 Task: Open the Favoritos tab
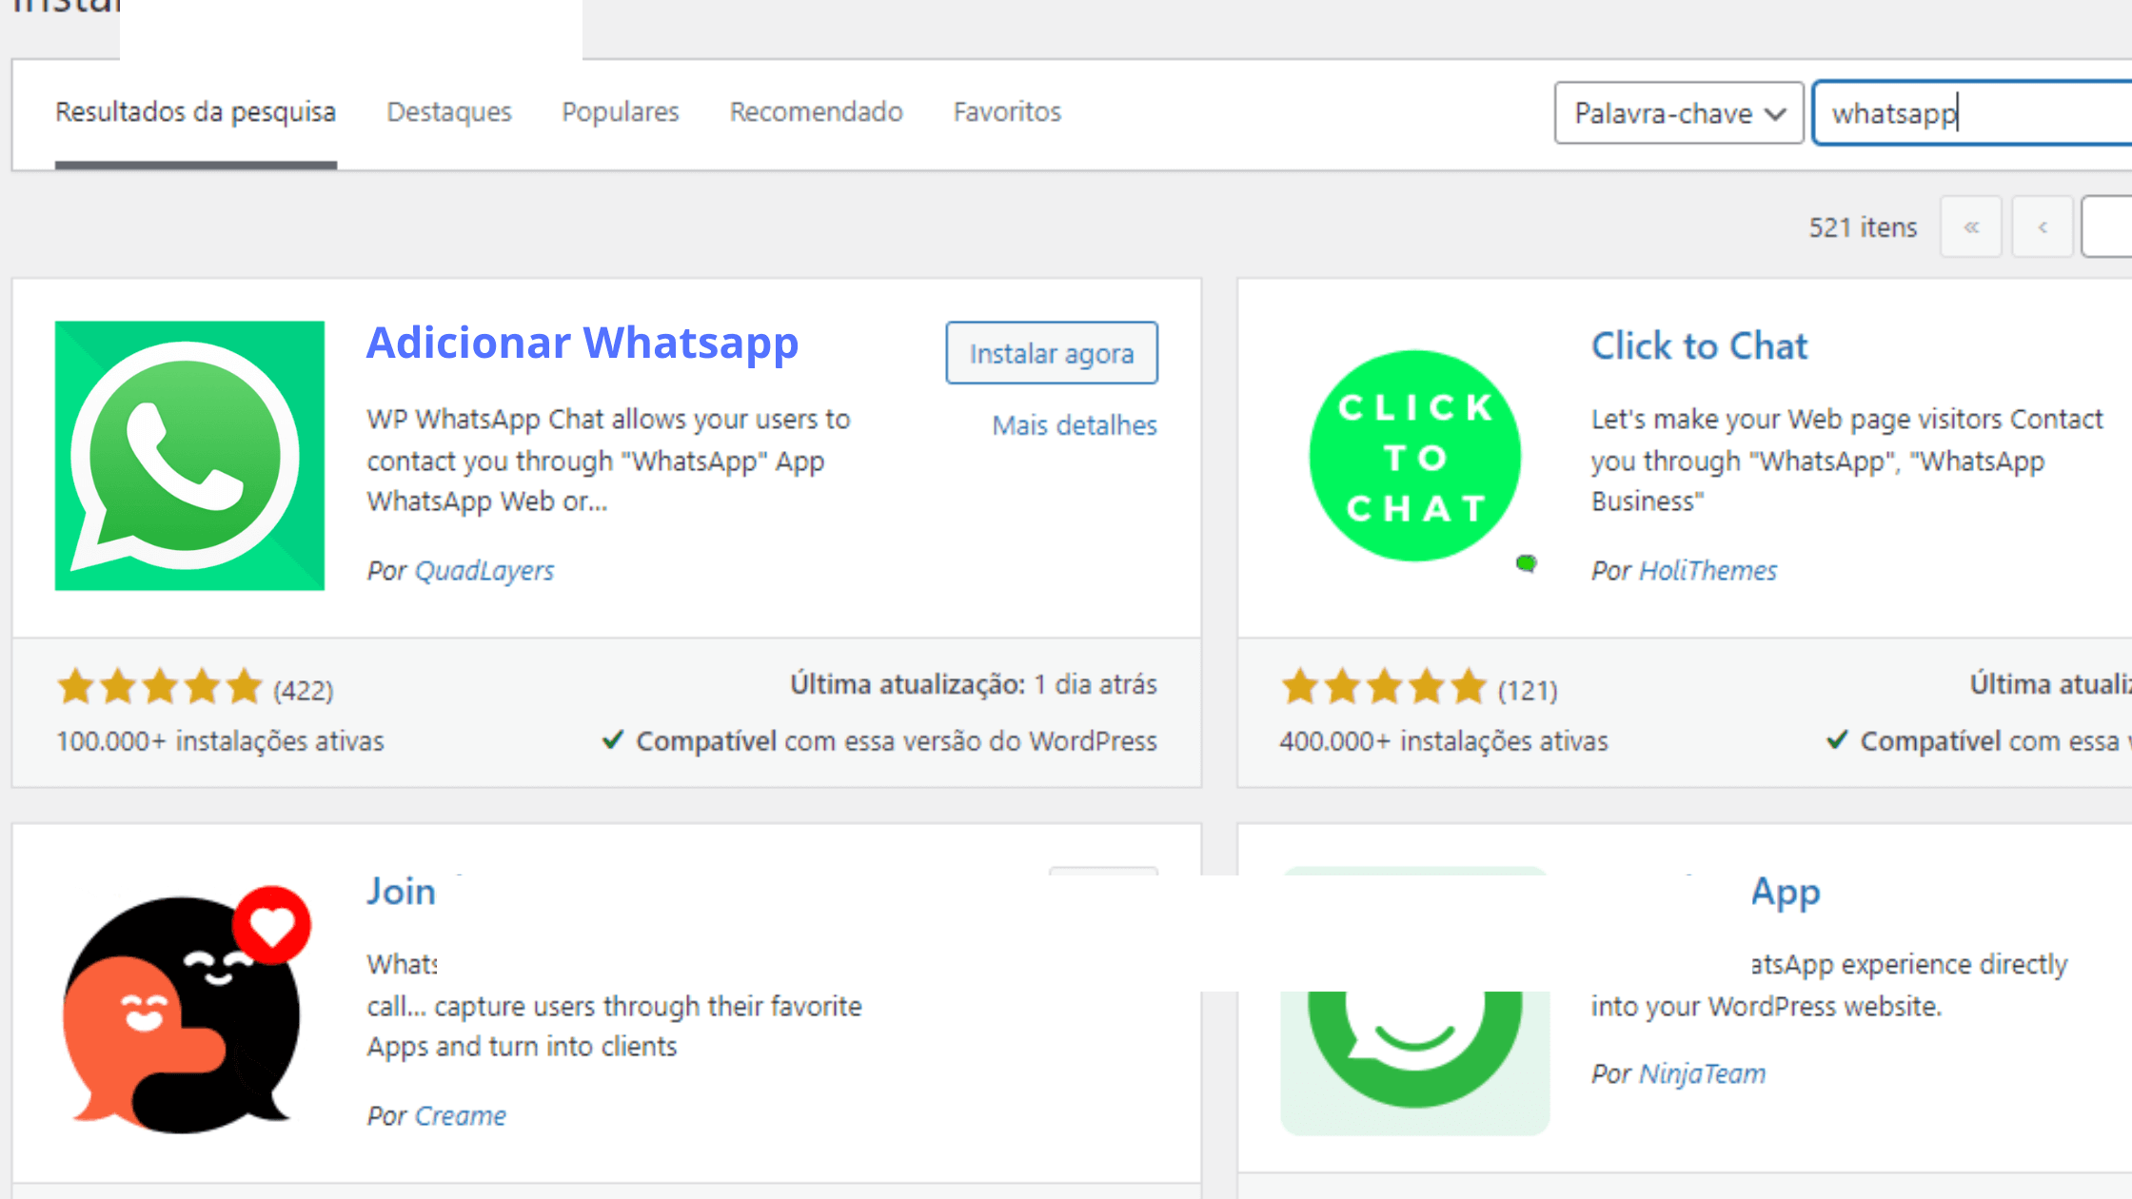pos(1007,112)
